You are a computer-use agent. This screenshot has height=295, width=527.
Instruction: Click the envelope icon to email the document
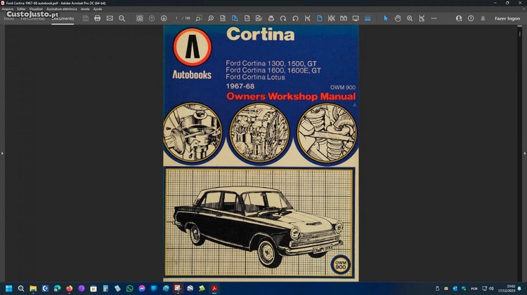[x=110, y=18]
